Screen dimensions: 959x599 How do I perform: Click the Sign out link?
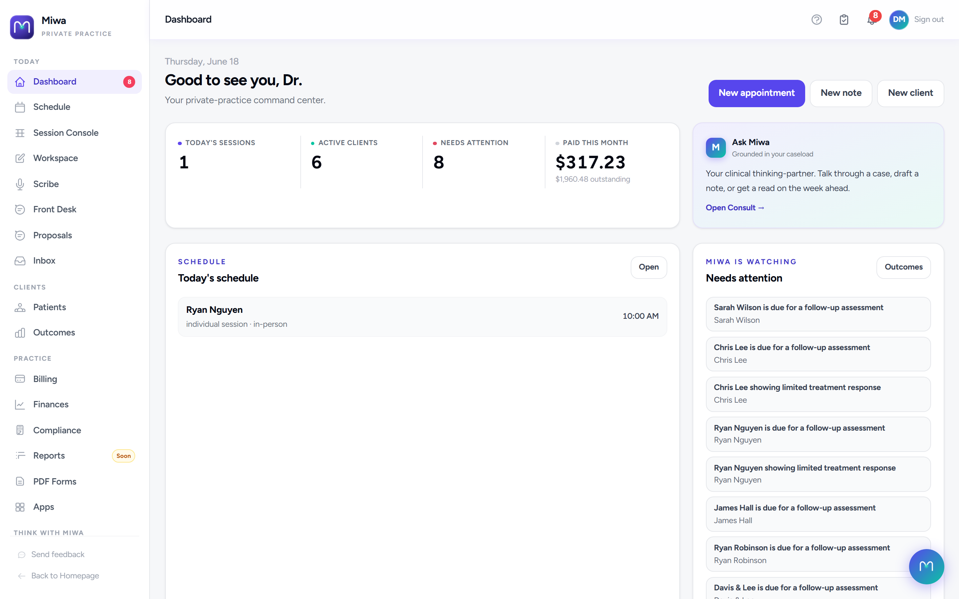tap(928, 19)
